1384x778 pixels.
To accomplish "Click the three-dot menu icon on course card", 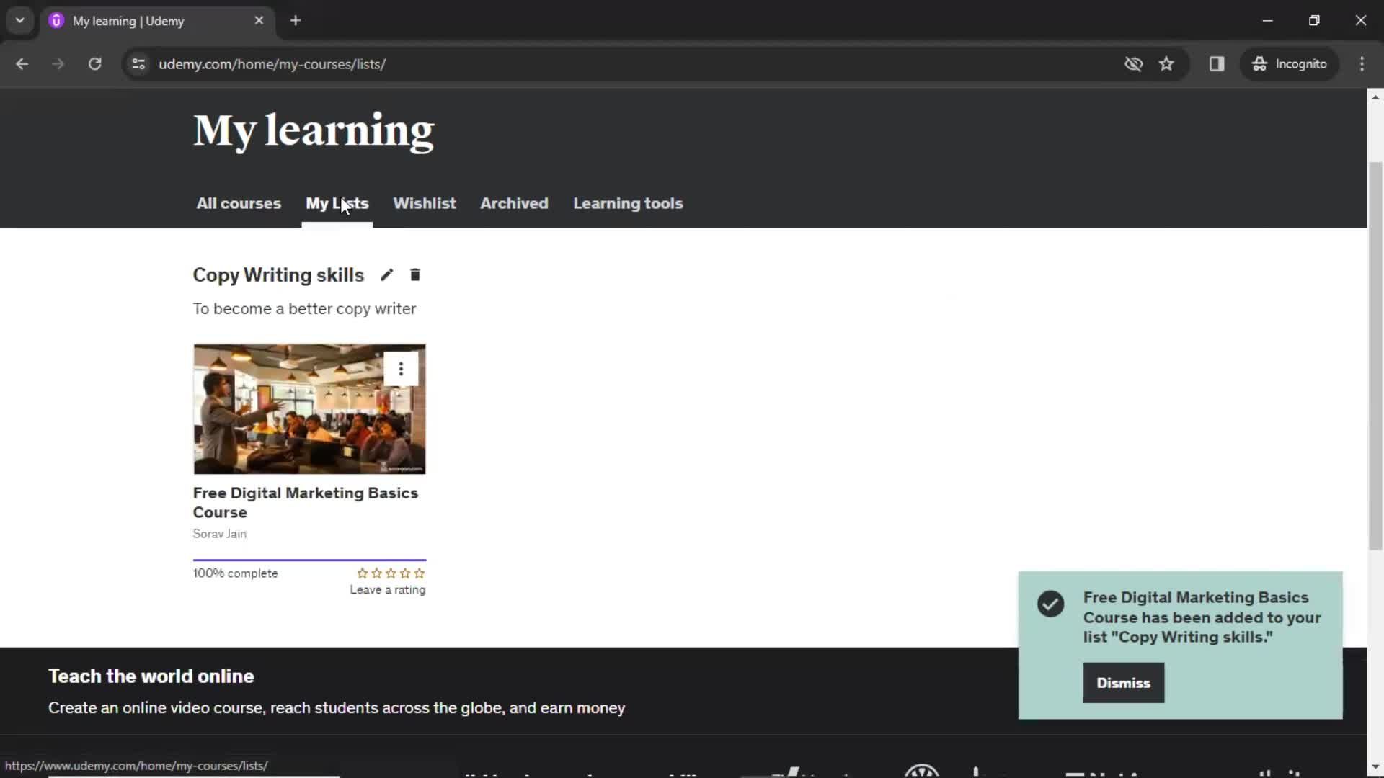I will pos(400,369).
